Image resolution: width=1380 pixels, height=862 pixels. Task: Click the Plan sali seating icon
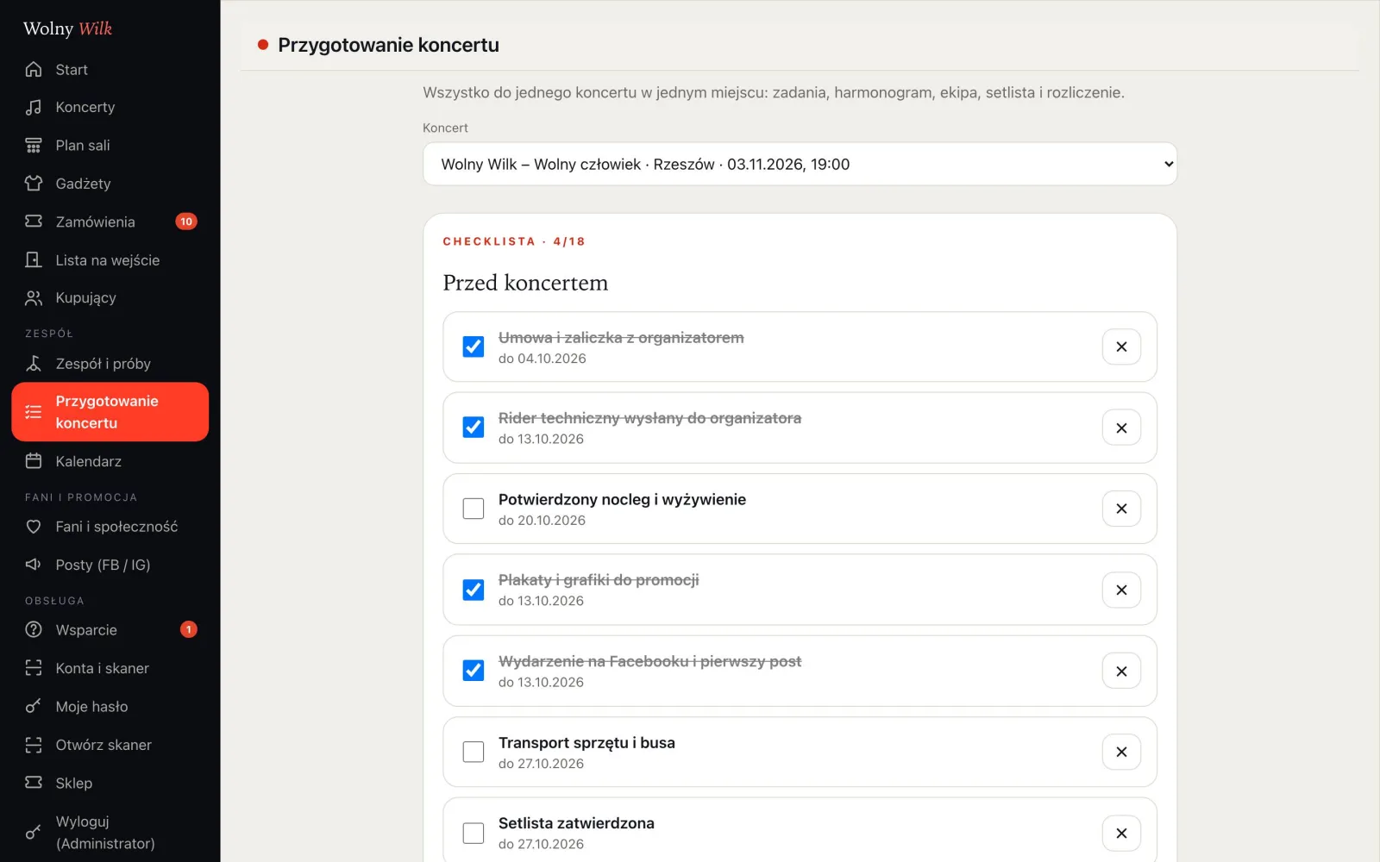[34, 145]
